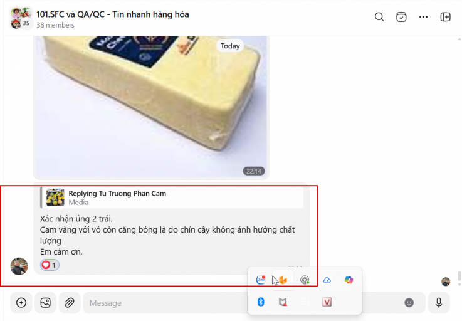Viewport: 462px width, 321px height.
Task: Open the conversation search
Action: pyautogui.click(x=379, y=17)
